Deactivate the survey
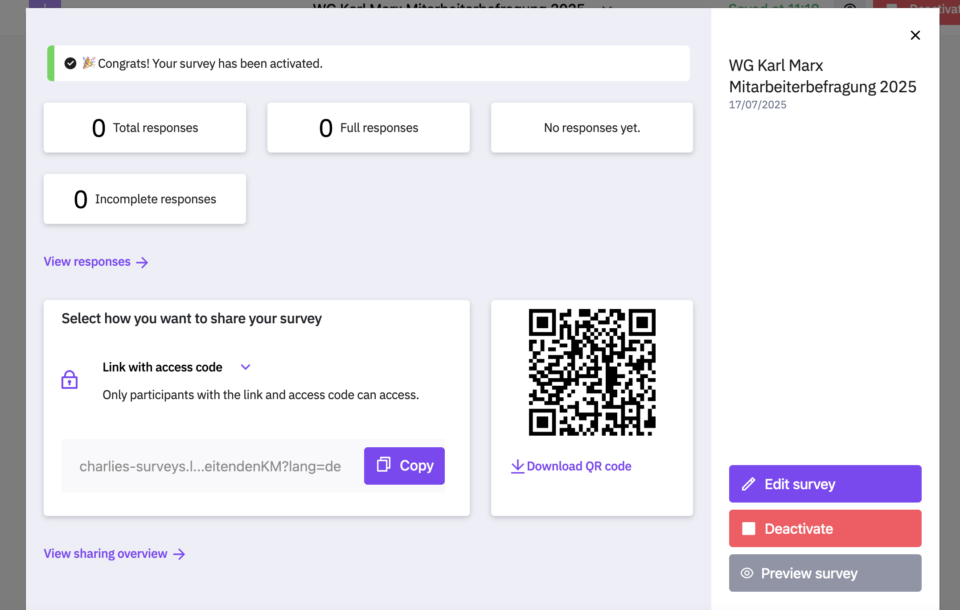This screenshot has height=610, width=960. [825, 528]
